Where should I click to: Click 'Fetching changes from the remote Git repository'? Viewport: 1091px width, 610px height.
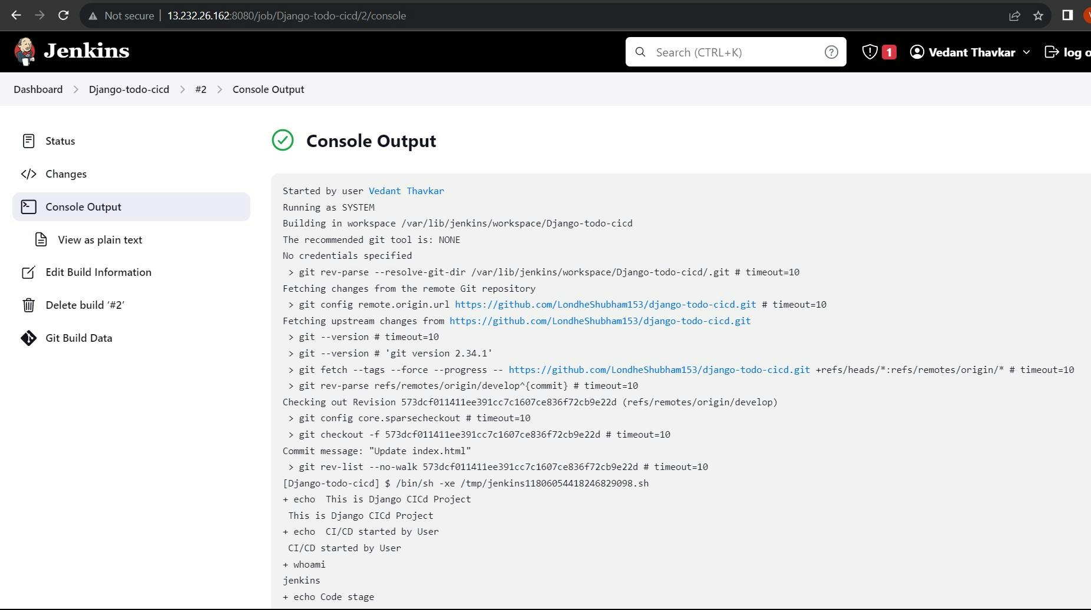click(x=409, y=289)
